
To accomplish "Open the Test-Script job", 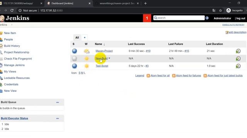I will click(102, 66).
